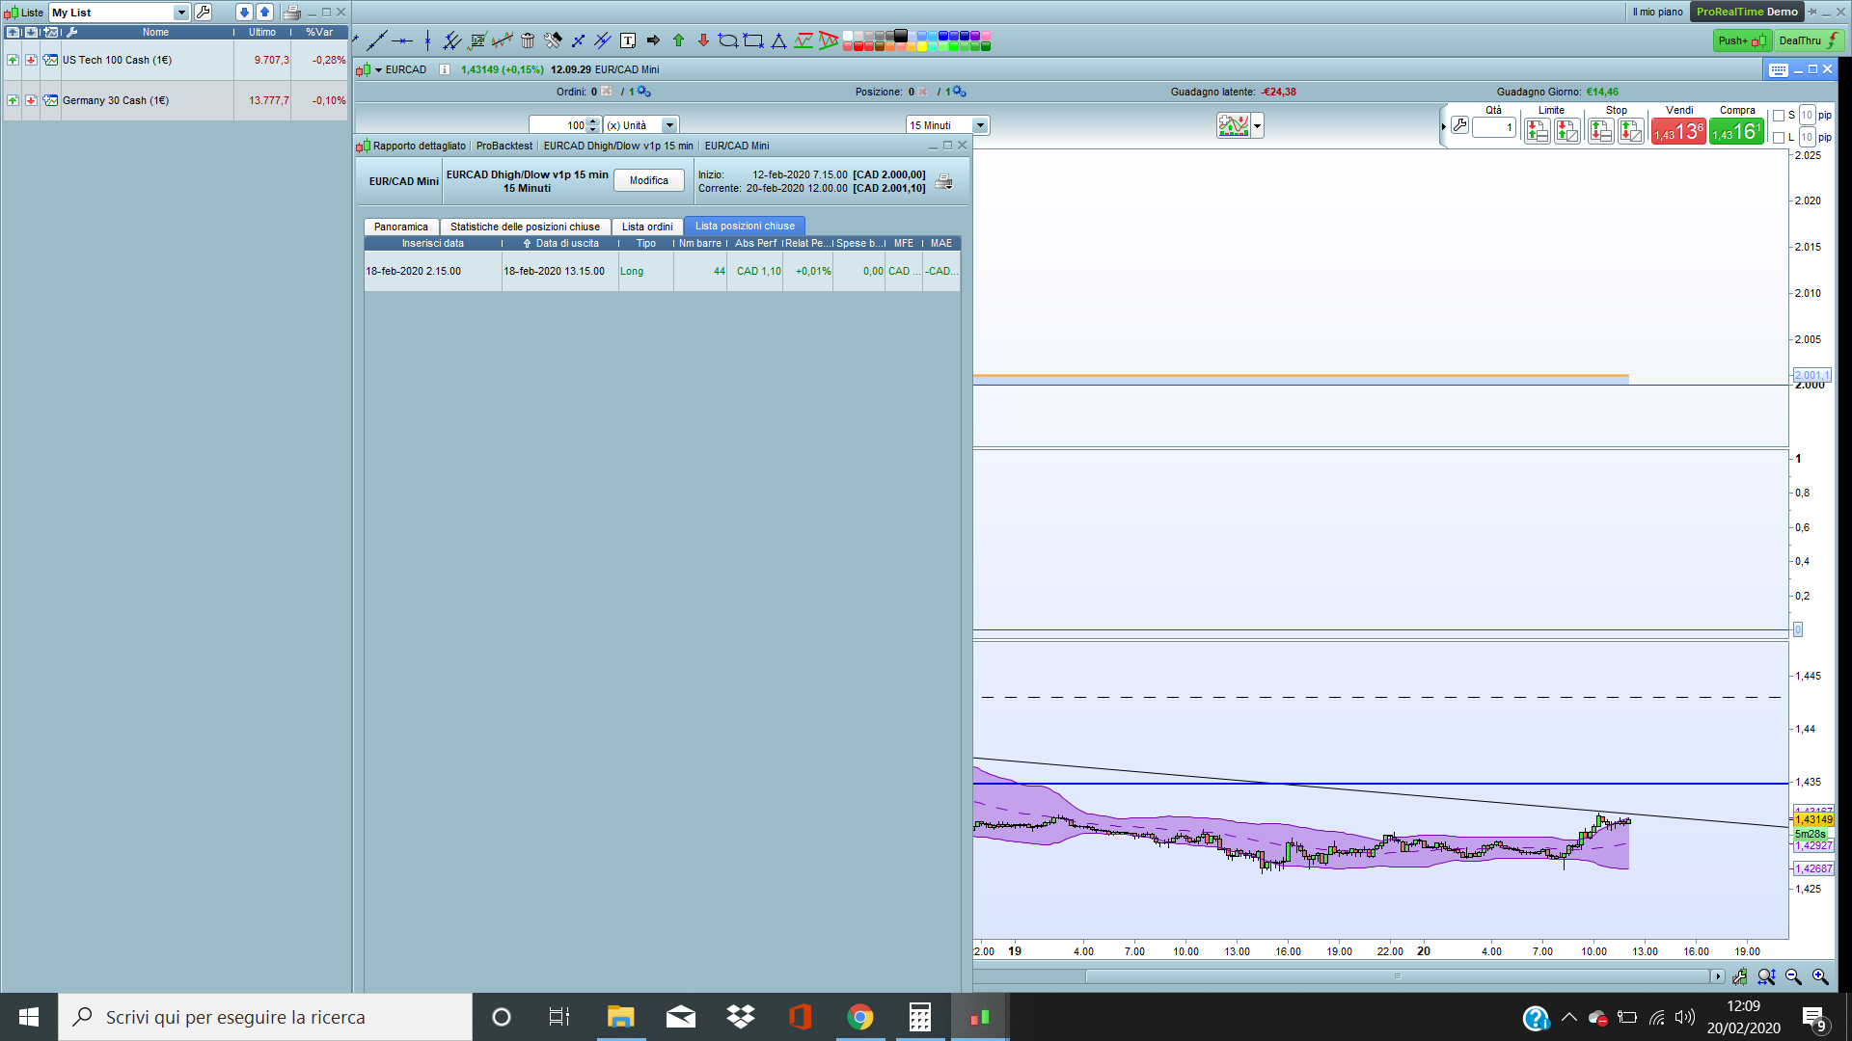Expand the Unità units dropdown
The image size is (1852, 1041).
tap(669, 125)
